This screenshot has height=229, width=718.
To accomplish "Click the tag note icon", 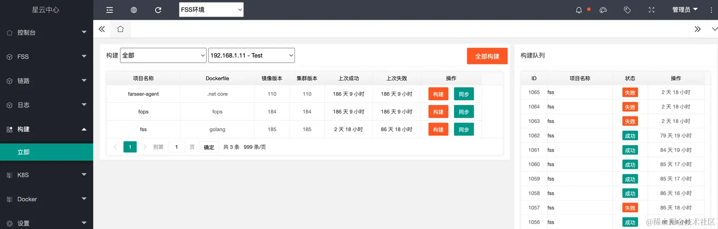I will (627, 10).
